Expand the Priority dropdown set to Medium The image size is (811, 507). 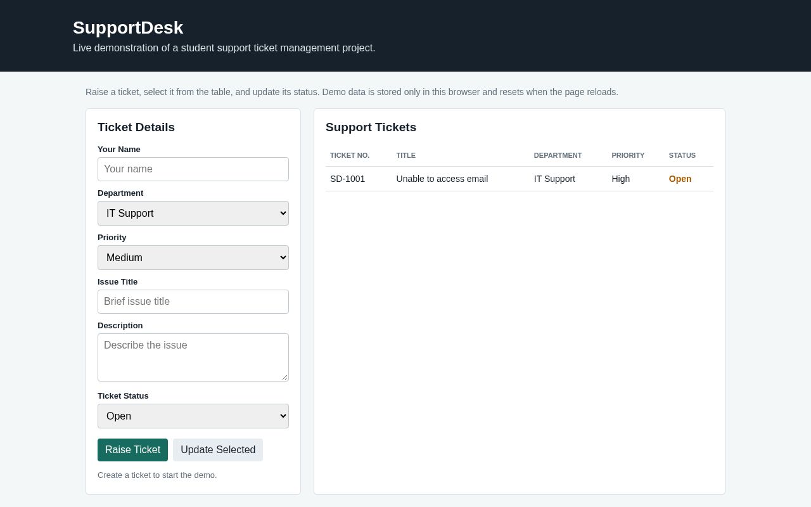[193, 258]
